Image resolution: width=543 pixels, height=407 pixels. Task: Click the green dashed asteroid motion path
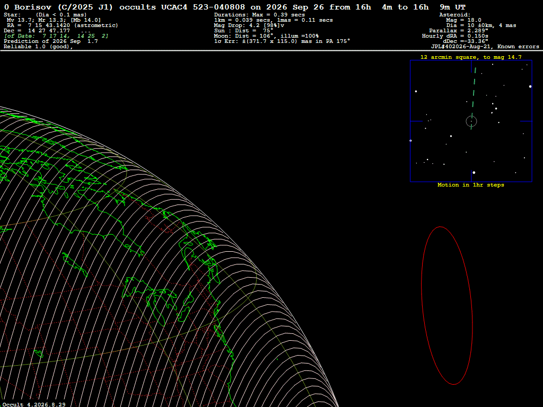coord(474,99)
